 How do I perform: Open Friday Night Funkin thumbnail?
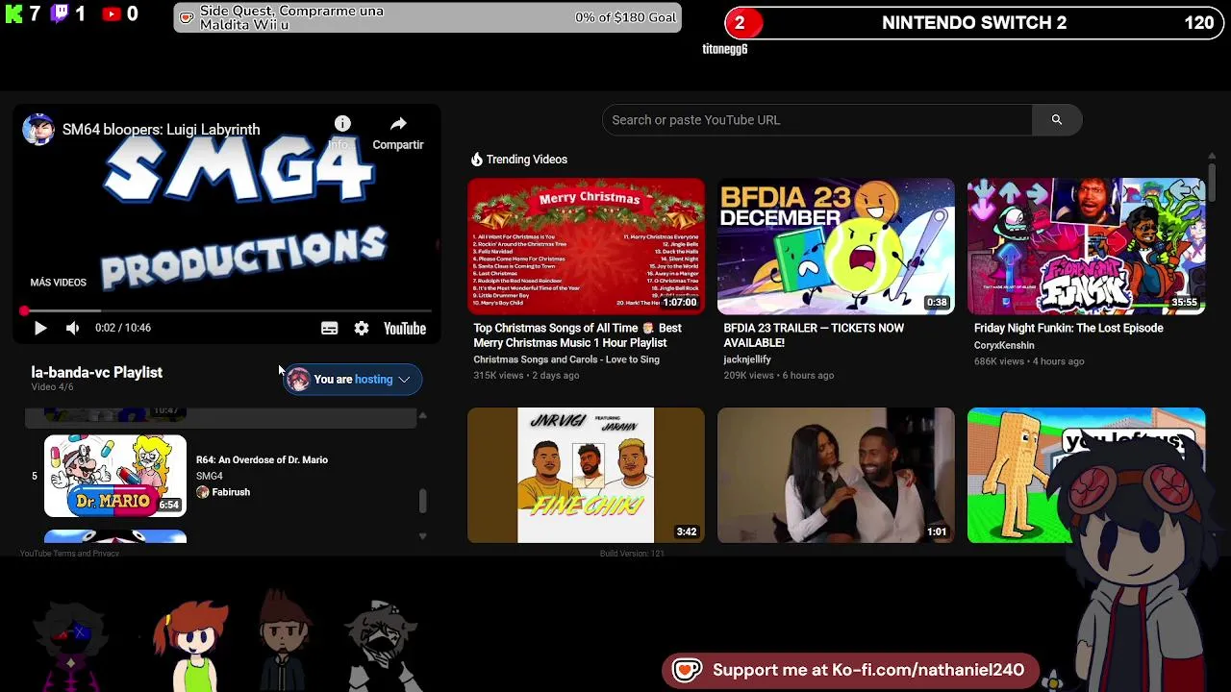1086,246
